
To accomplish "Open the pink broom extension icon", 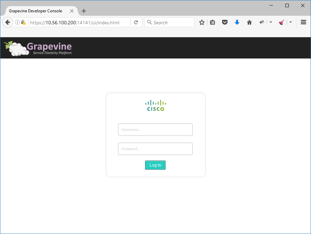I will point(282,22).
